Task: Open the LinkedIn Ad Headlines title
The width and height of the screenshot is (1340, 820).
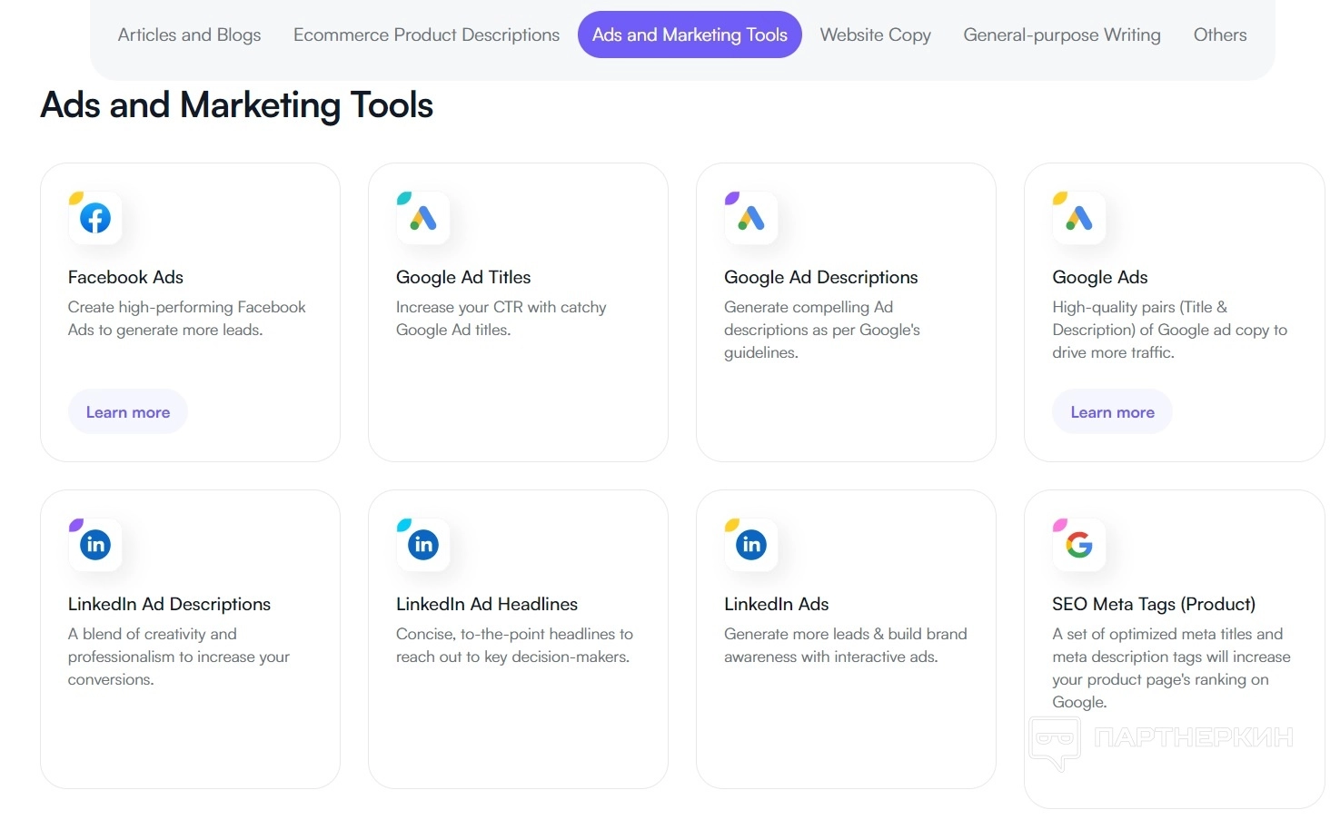Action: click(x=487, y=604)
